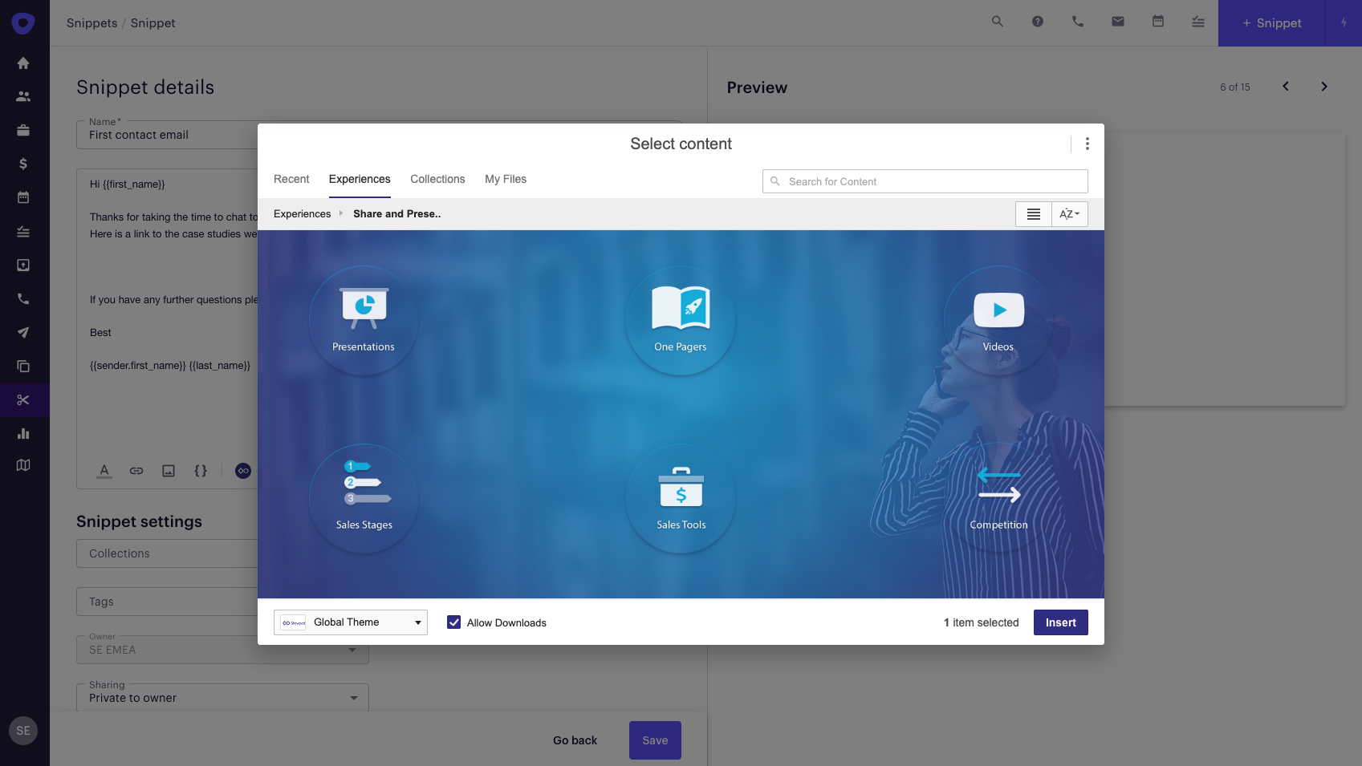Click the Go back button
The width and height of the screenshot is (1362, 766).
[575, 740]
